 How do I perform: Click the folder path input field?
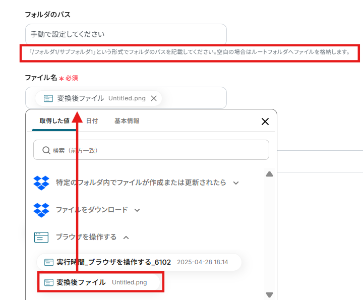coord(126,34)
